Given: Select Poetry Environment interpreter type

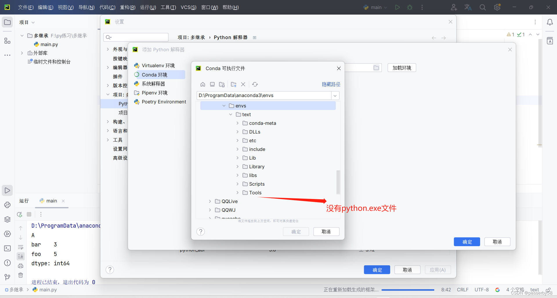Looking at the screenshot, I should coord(164,102).
